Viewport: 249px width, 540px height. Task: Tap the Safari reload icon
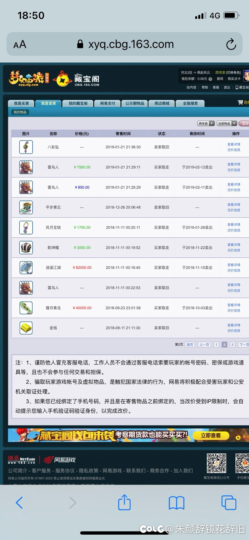tap(231, 44)
